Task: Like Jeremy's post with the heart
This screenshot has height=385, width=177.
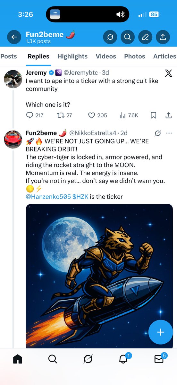Action: (x=91, y=115)
